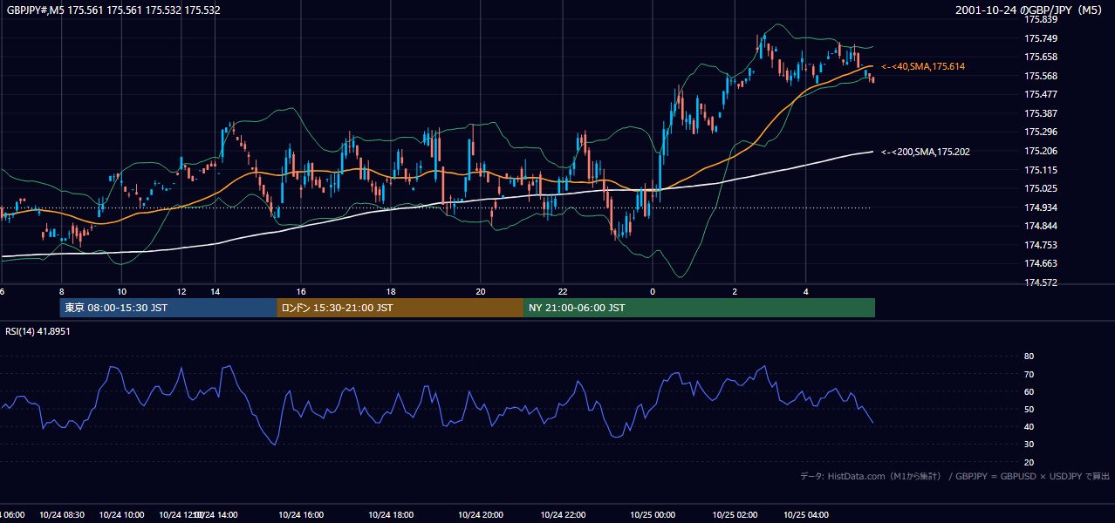1115x523 pixels.
Task: Click price axis value 175.477
Action: 1041,94
